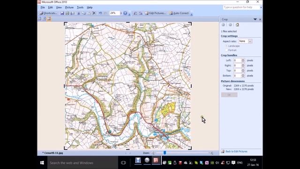This screenshot has height=169, width=300.
Task: Switch to Single Picture view
Action: pos(49,19)
